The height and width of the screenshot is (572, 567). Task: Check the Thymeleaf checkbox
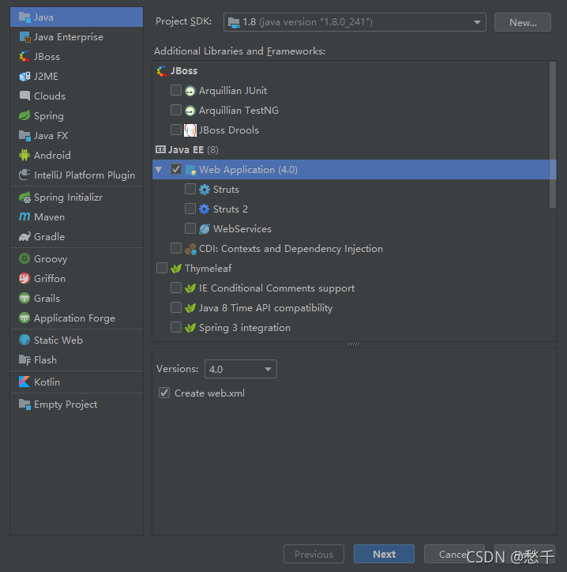[162, 268]
